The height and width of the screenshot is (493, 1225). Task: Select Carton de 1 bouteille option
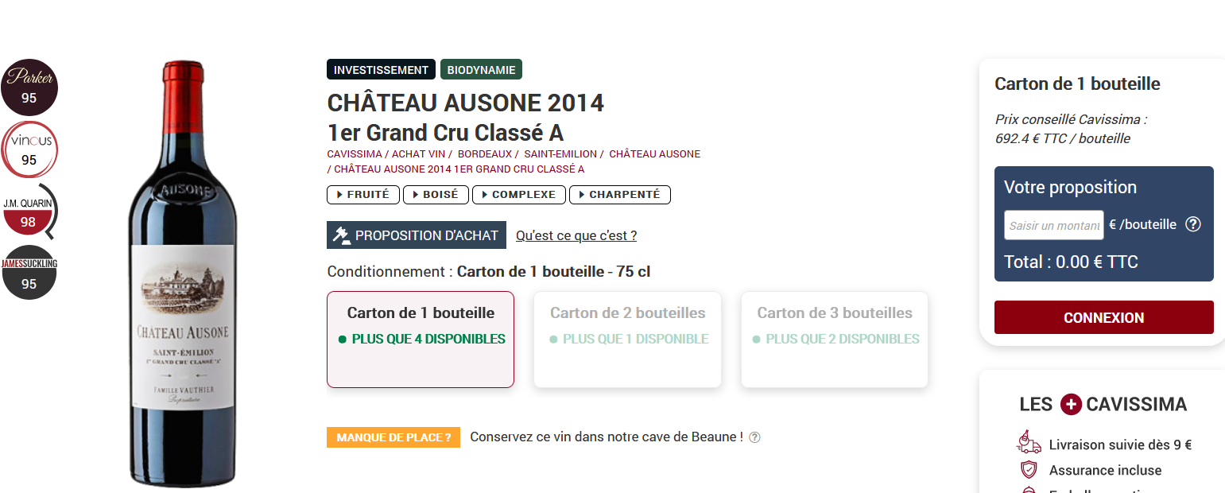pos(421,340)
